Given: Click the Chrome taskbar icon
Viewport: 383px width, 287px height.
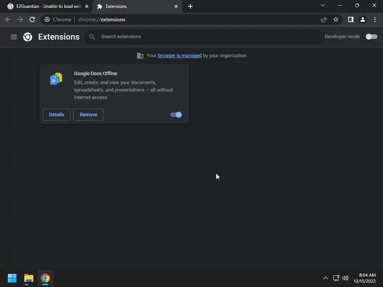Looking at the screenshot, I should (45, 278).
